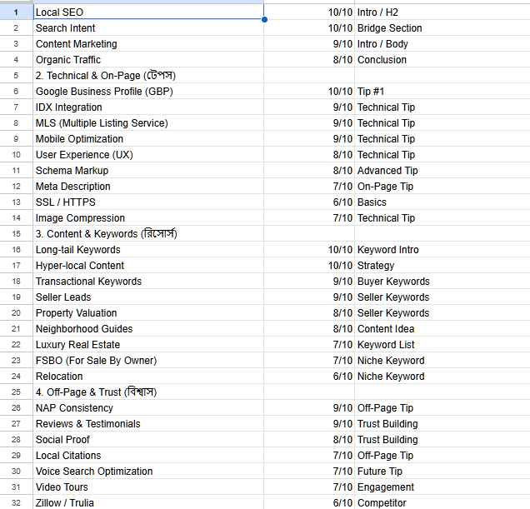This screenshot has width=530, height=509.
Task: Select the 'Engagement' cell
Action: coord(442,487)
